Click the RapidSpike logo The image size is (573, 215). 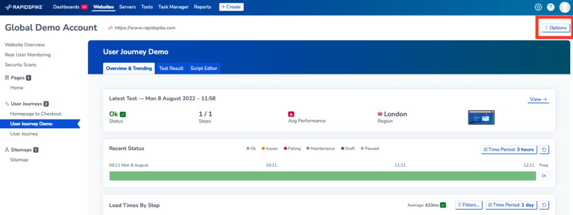[x=25, y=7]
